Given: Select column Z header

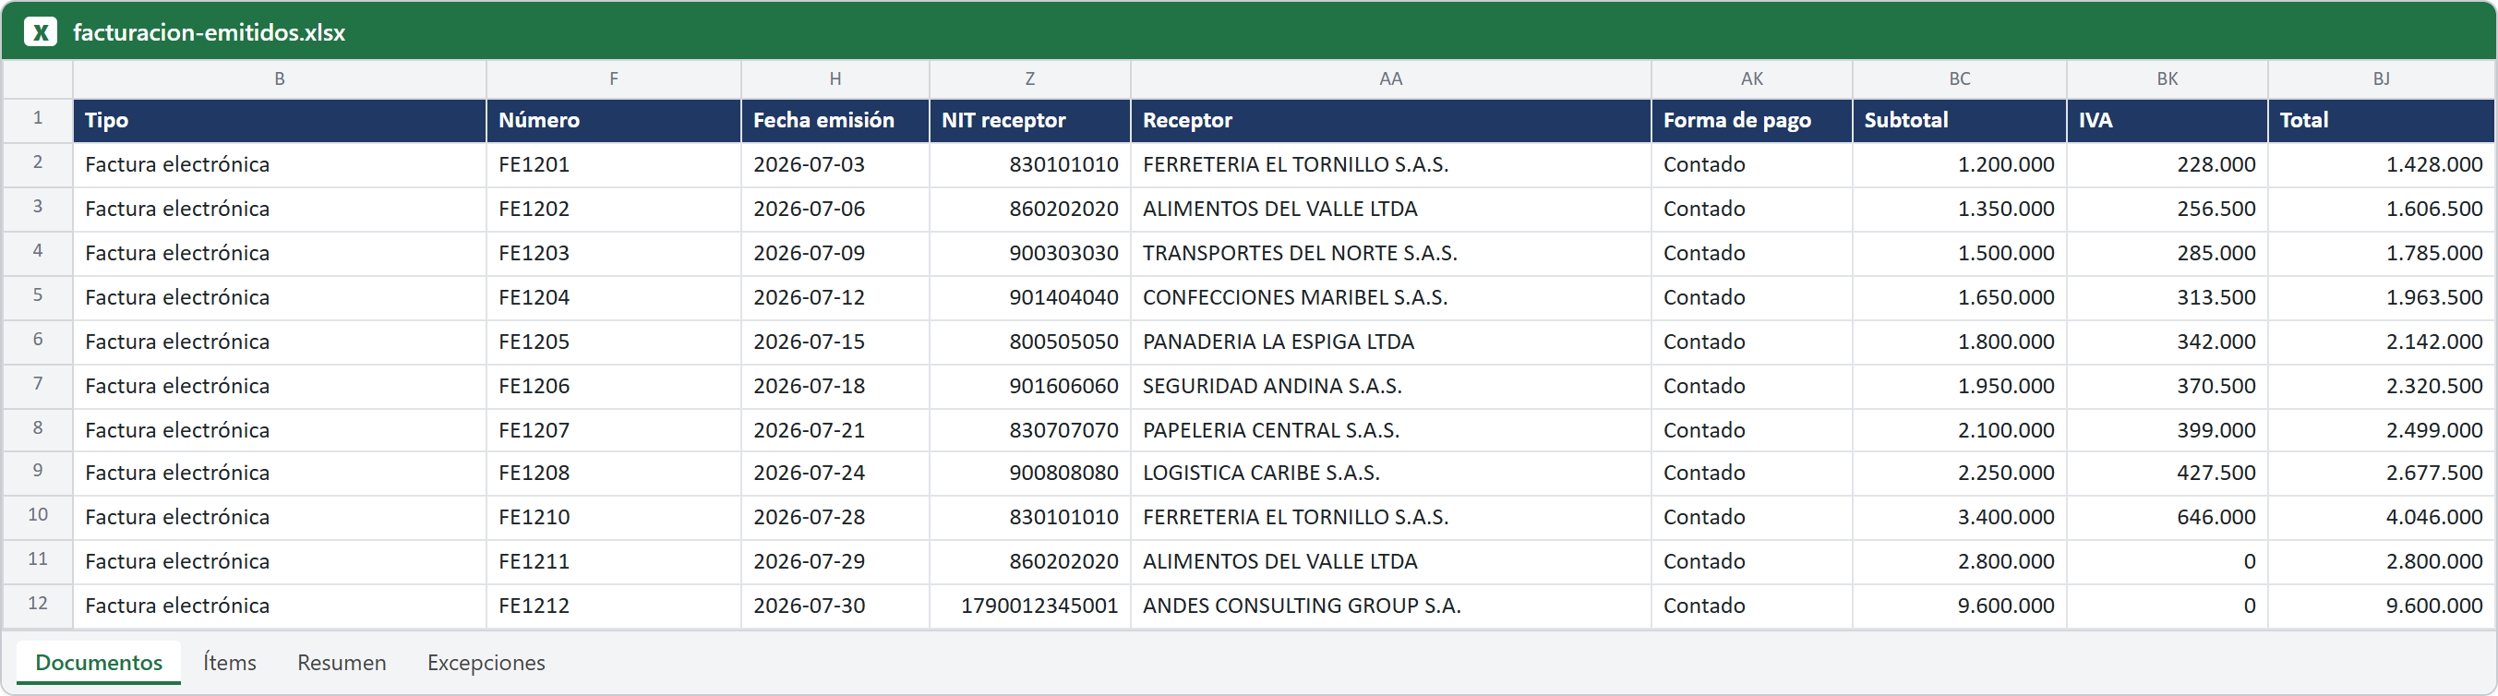Looking at the screenshot, I should tap(1030, 78).
